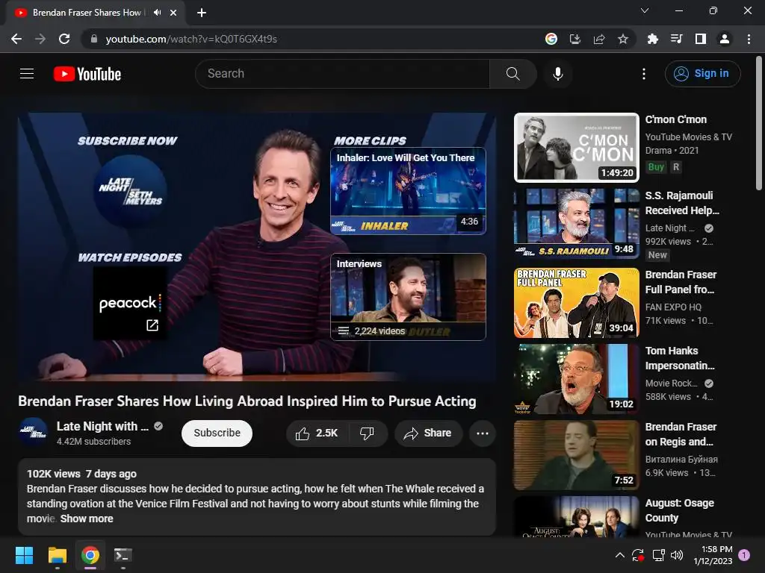
Task: Click Late Night subscribe circle end card
Action: click(x=130, y=190)
